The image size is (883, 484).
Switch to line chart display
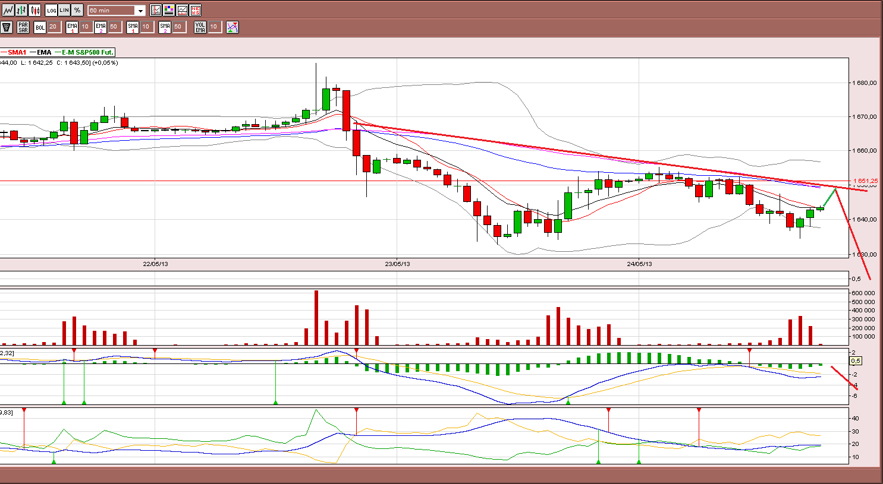(8, 10)
